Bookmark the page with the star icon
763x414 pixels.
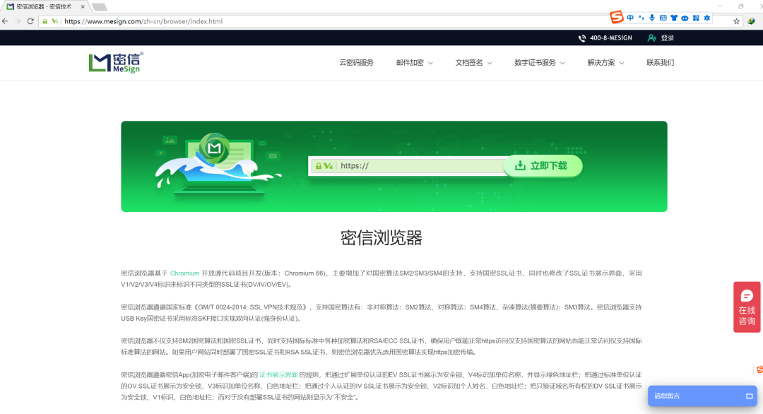tap(736, 21)
